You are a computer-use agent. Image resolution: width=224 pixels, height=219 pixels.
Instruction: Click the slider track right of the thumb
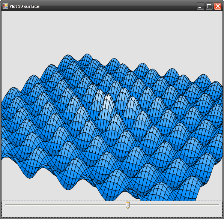point(174,205)
